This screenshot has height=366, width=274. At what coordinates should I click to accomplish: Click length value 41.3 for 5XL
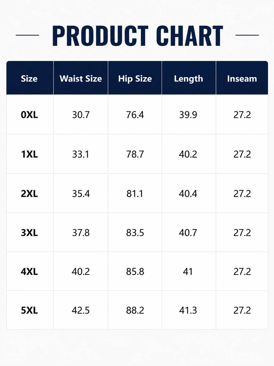point(188,310)
